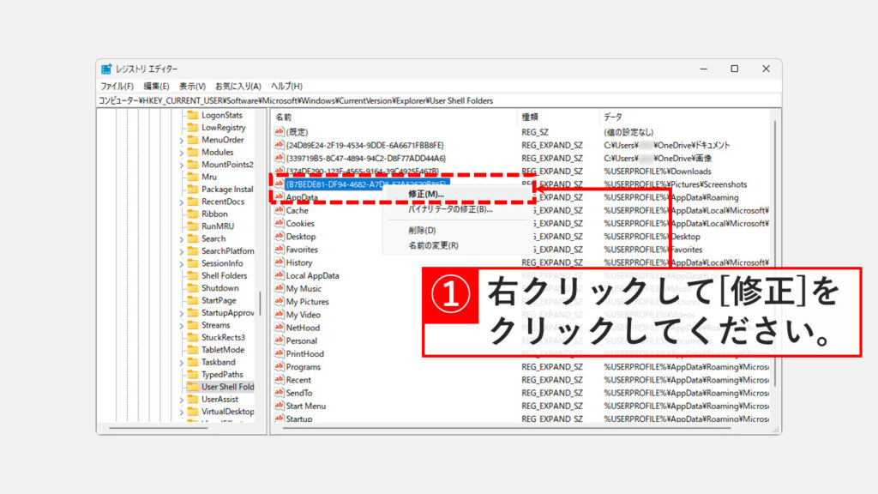The image size is (878, 494).
Task: Click the 名前 column header
Action: coord(284,117)
